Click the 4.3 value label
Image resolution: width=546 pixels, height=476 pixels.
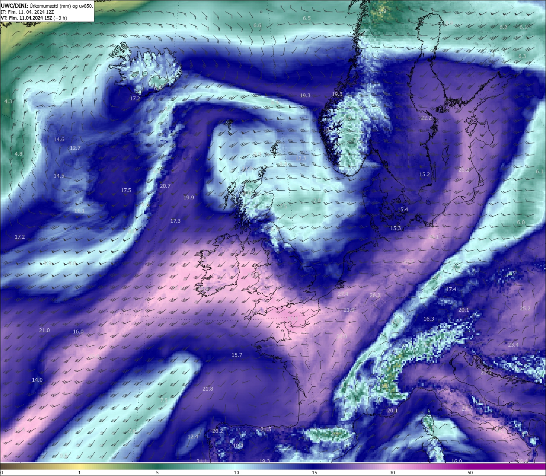click(8, 101)
